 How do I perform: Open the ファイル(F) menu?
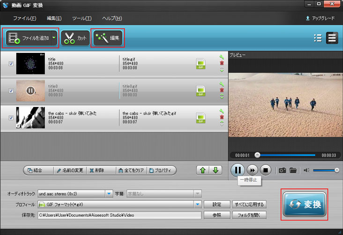(x=24, y=18)
